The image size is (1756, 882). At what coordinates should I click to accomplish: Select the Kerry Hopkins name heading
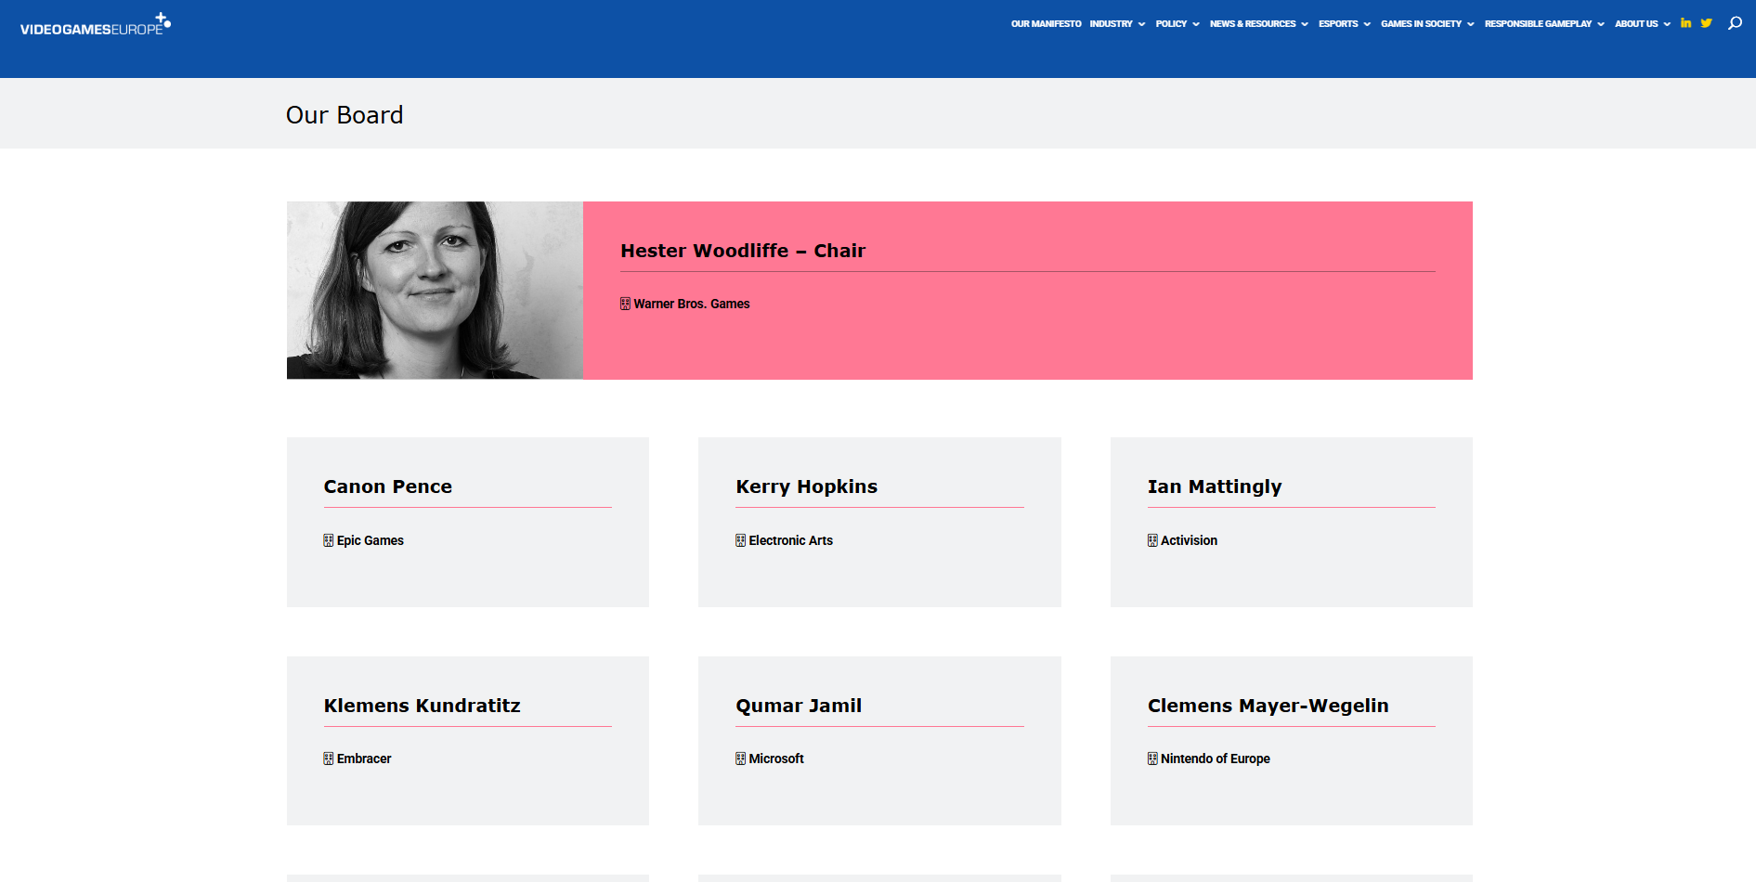807,486
